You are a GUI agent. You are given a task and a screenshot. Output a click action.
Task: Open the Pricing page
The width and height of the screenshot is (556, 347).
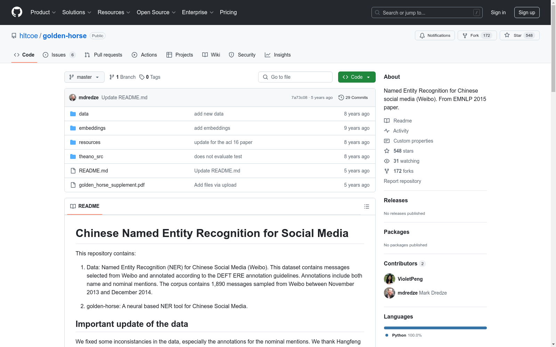(x=228, y=12)
